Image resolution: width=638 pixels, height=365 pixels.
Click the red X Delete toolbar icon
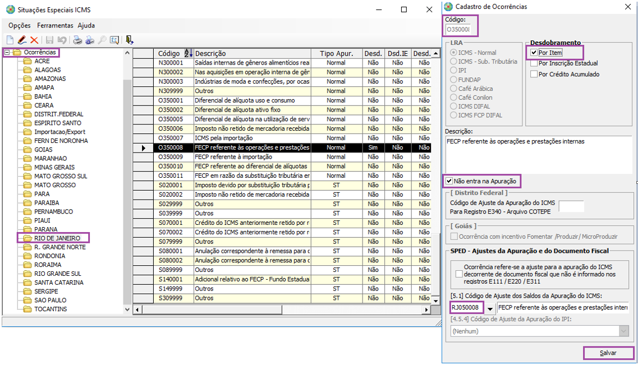pos(34,40)
